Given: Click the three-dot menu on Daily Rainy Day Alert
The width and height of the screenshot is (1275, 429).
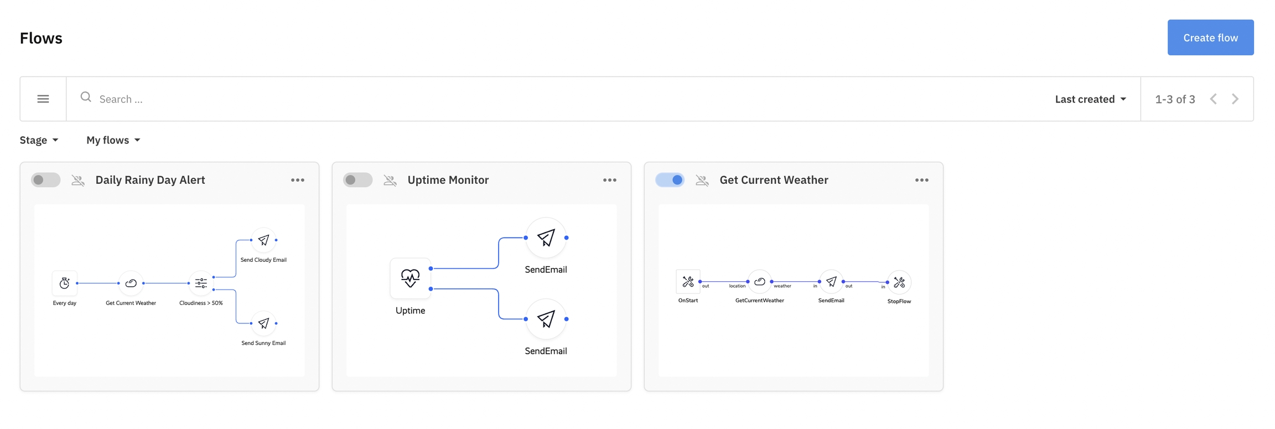Looking at the screenshot, I should tap(298, 180).
